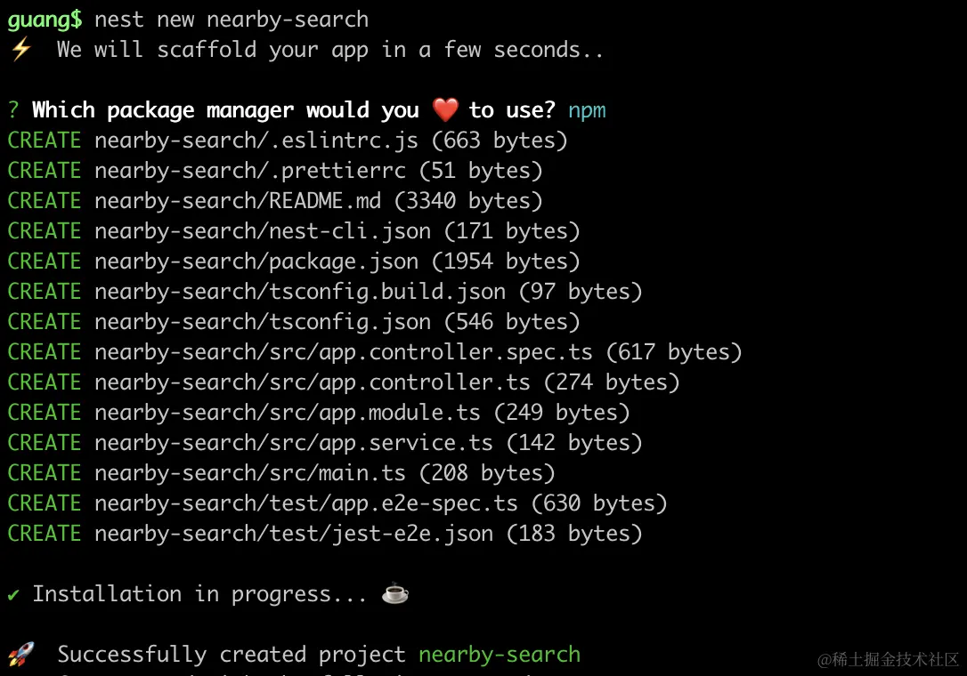This screenshot has height=676, width=967.
Task: Click the watermark text in the corner
Action: point(888,659)
